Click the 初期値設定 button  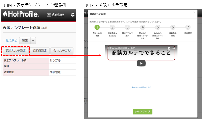tap(40, 51)
